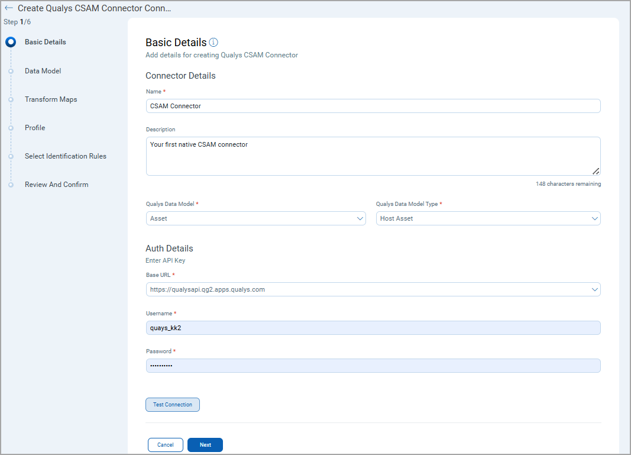The width and height of the screenshot is (631, 455).
Task: Select the Basic Details step indicator circle
Action: [11, 42]
